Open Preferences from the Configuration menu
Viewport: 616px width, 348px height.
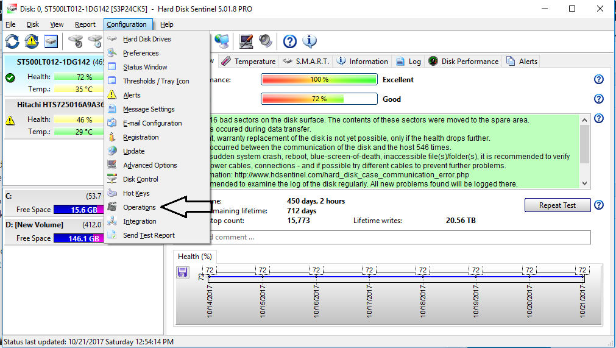tap(157, 53)
